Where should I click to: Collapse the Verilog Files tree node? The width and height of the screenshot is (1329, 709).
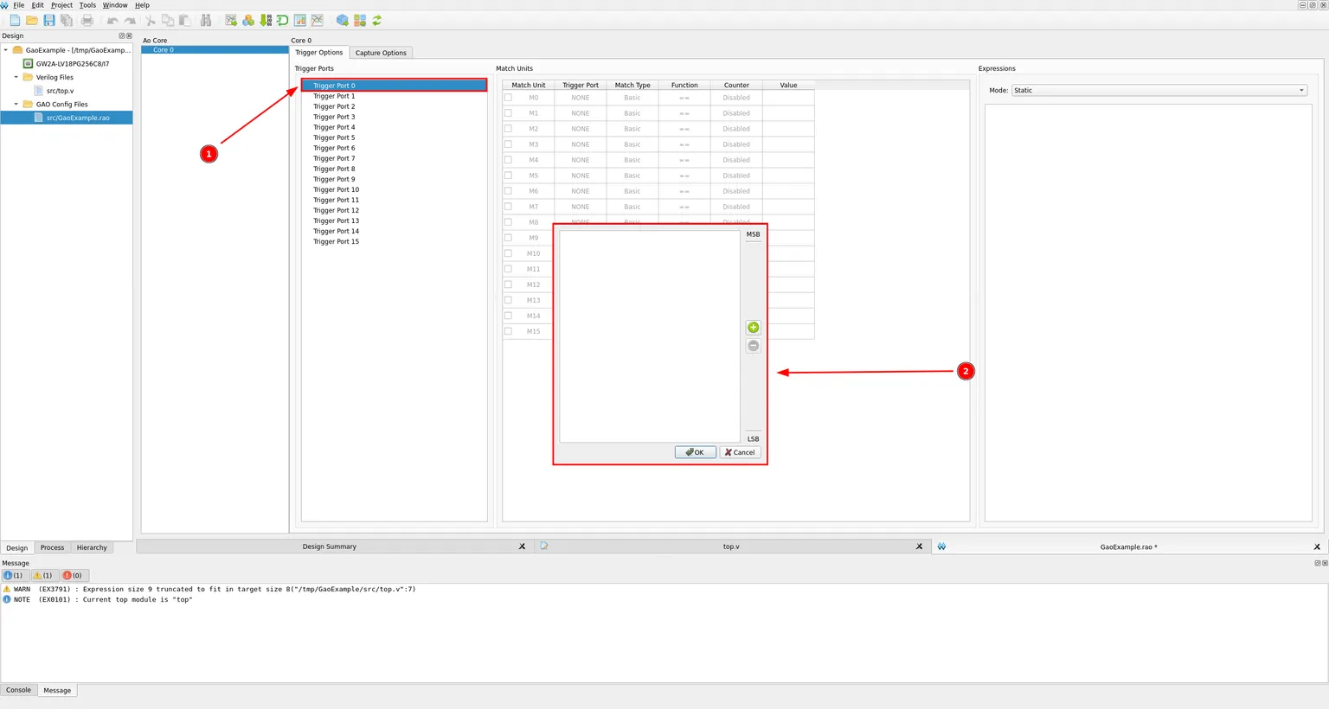(16, 77)
